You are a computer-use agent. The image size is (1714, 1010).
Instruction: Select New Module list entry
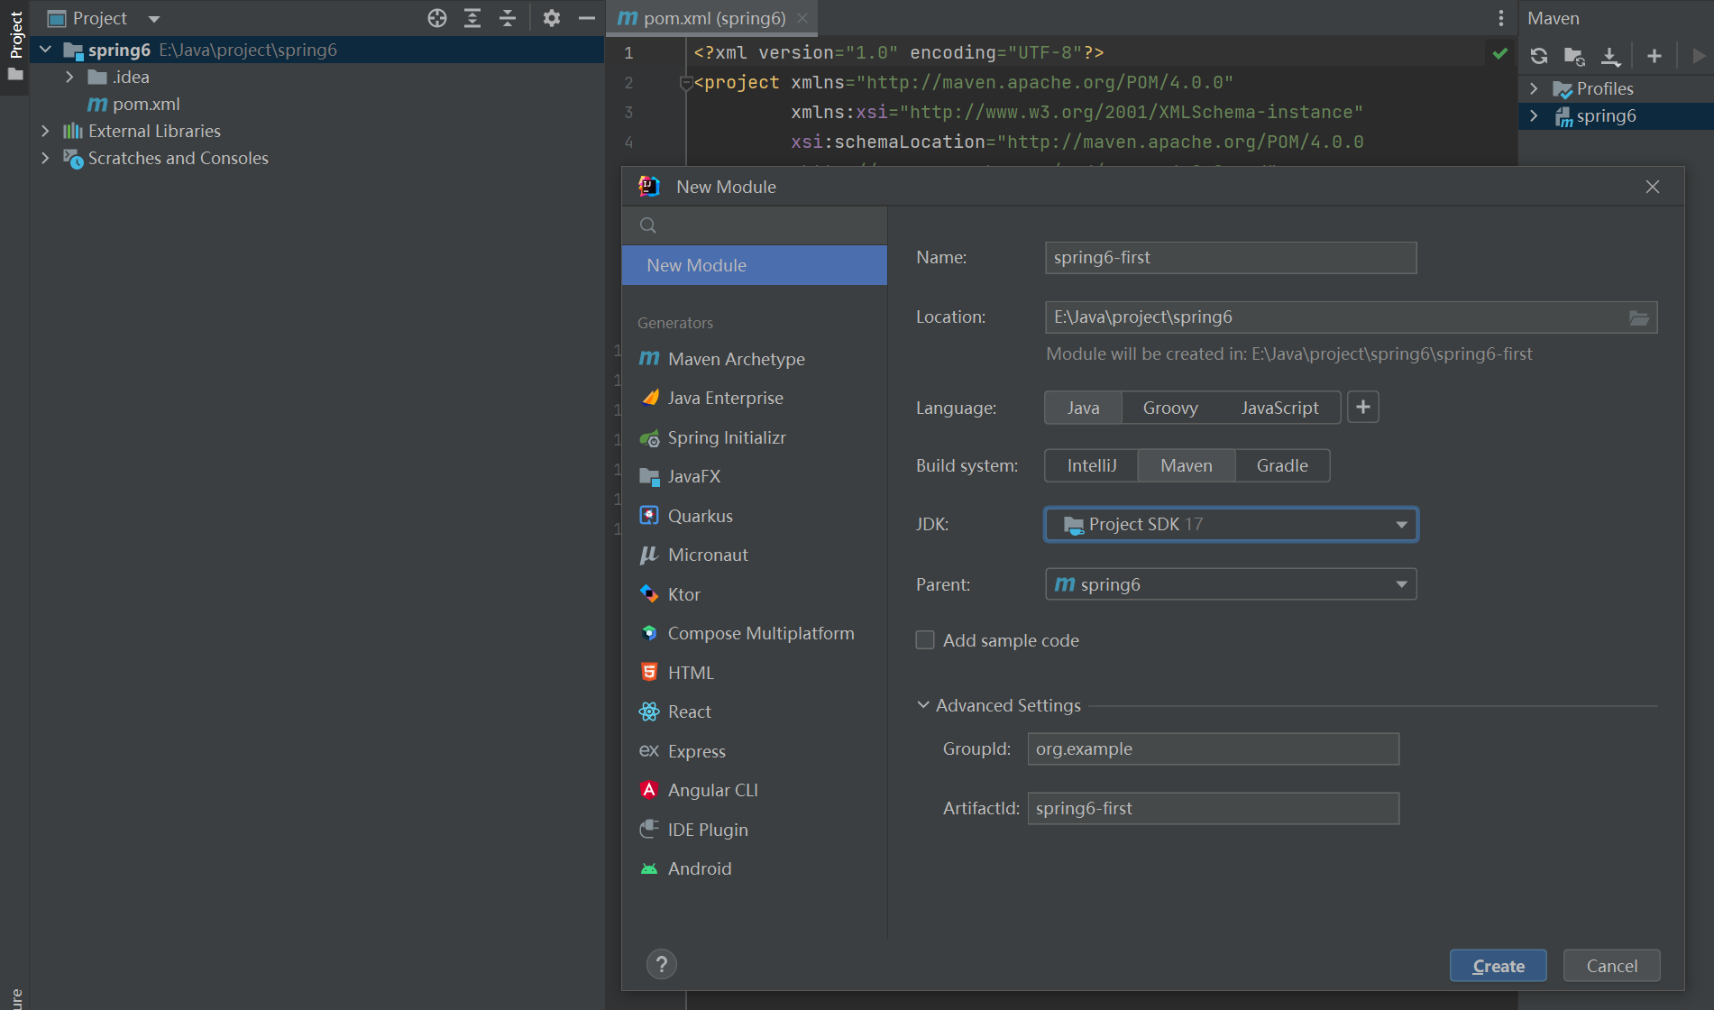click(x=755, y=265)
